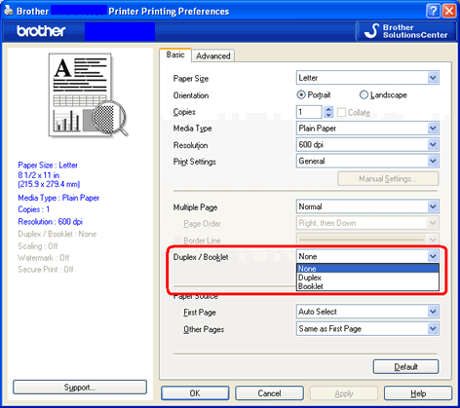Click 'Duplex / Booklet : None' summary text
The height and width of the screenshot is (408, 460).
coord(57,234)
